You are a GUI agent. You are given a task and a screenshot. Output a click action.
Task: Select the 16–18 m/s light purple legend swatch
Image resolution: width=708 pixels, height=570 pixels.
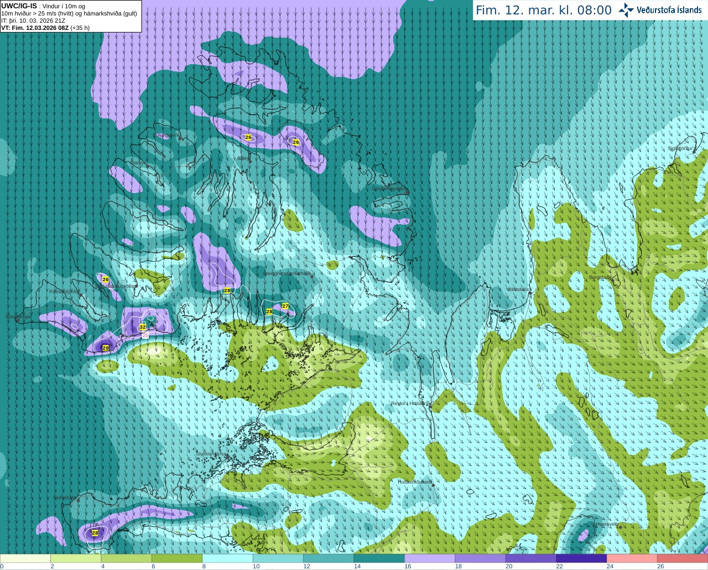(x=430, y=558)
